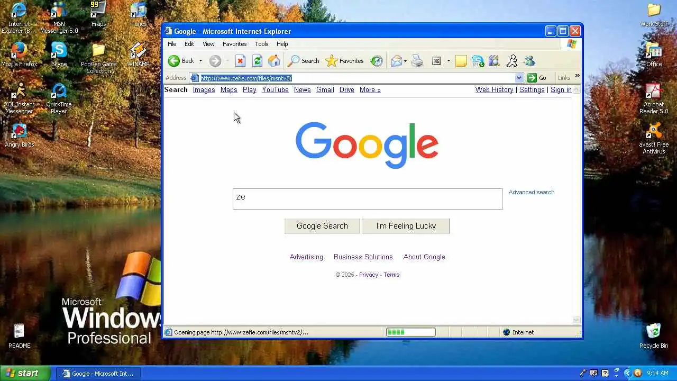Screen dimensions: 677x381
Task: Open the Tools menu
Action: pos(261,44)
